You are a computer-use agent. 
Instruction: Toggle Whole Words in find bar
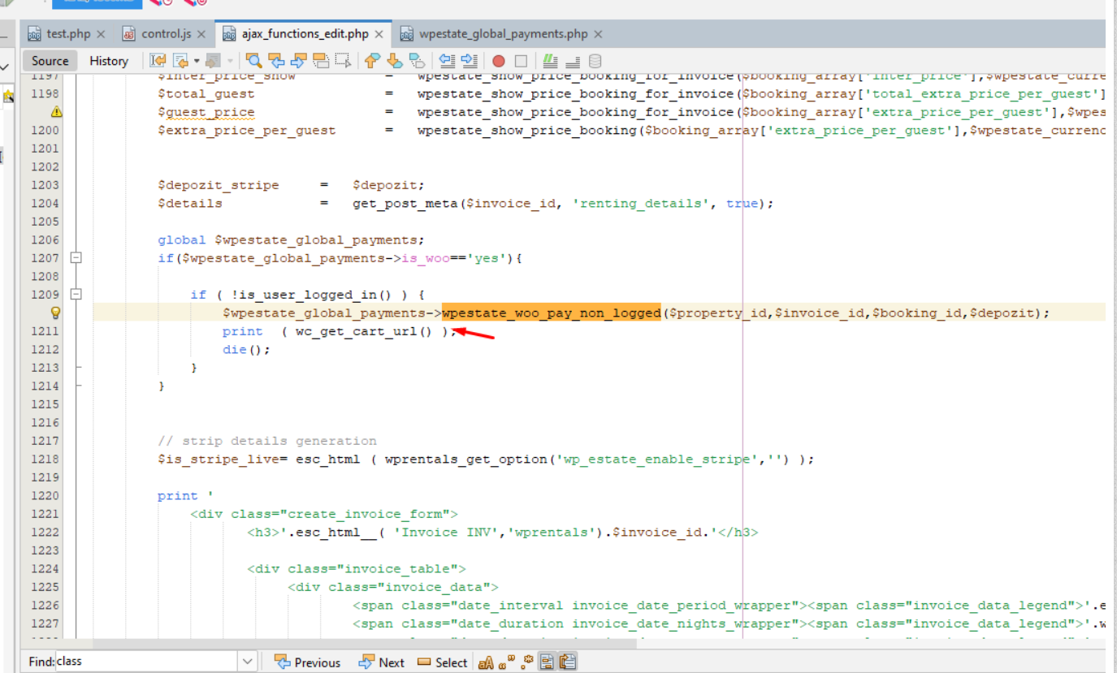pos(506,662)
